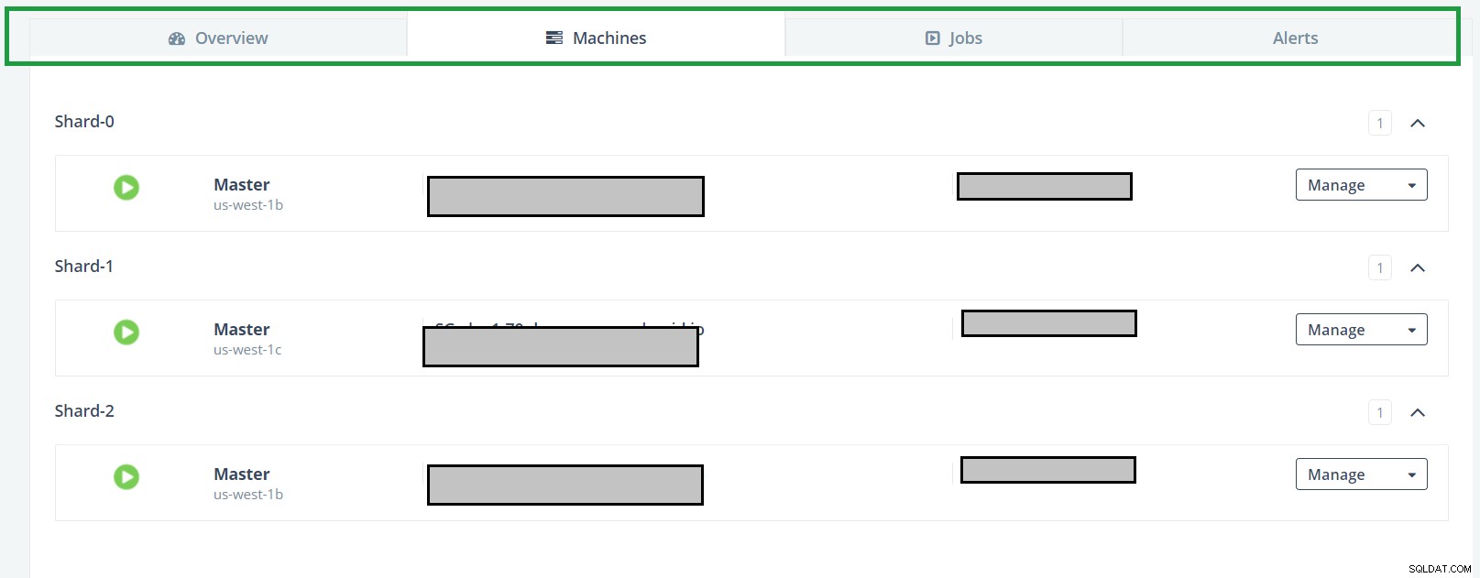Click the green running status icon for Shard-2

pyautogui.click(x=126, y=477)
